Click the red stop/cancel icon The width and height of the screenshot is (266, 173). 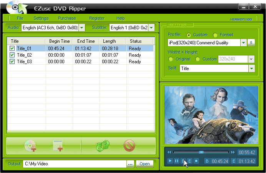(129, 146)
